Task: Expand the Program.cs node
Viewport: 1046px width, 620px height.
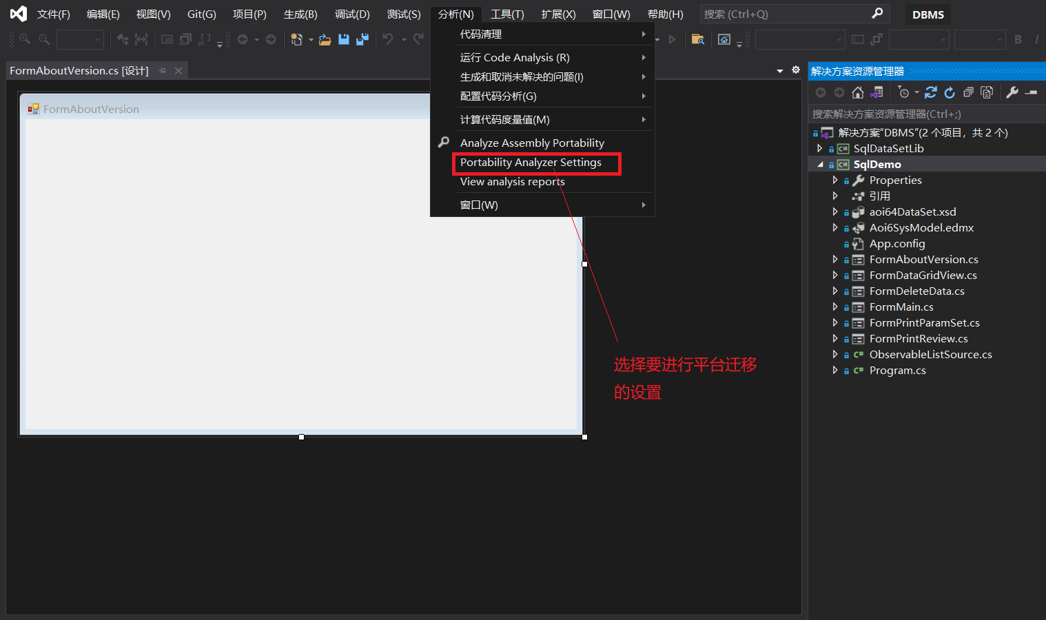Action: (x=835, y=370)
